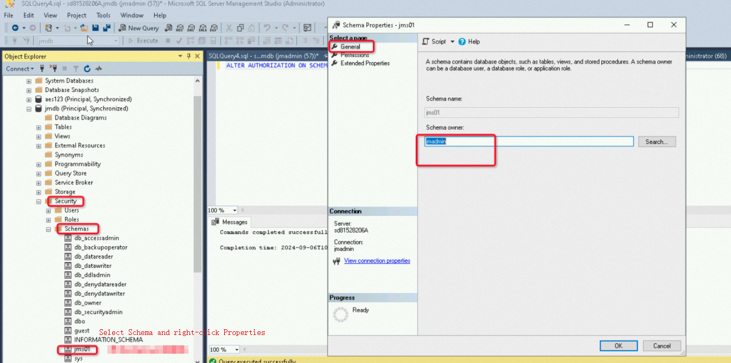Collapse the Security folder

point(39,201)
